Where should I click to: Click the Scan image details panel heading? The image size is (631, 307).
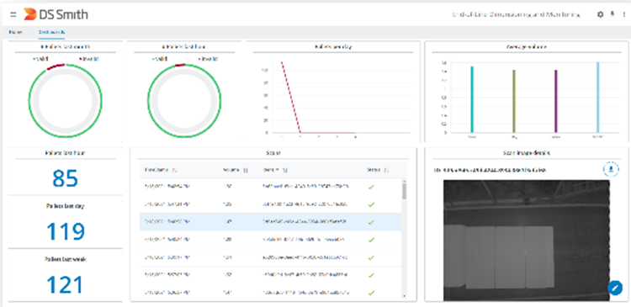[x=527, y=153]
